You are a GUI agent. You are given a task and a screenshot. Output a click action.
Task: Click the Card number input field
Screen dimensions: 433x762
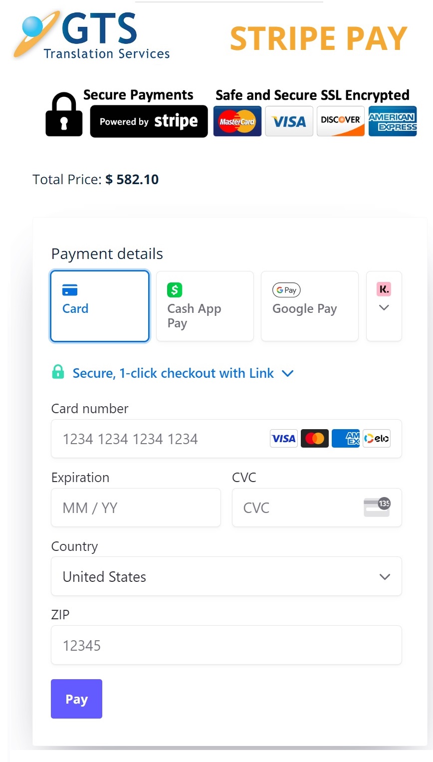(x=150, y=439)
